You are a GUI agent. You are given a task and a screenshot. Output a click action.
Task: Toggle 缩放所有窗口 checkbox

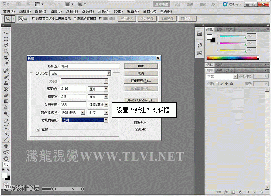point(75,18)
